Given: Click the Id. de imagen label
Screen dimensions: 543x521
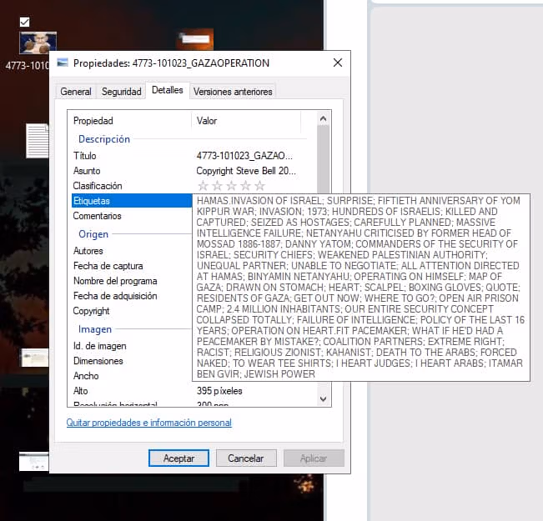Looking at the screenshot, I should tap(100, 346).
